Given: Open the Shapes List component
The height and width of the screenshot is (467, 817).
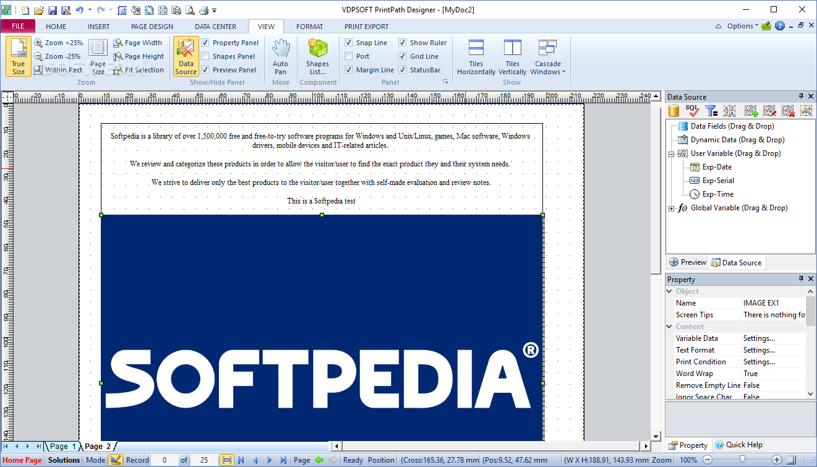Looking at the screenshot, I should coord(317,56).
